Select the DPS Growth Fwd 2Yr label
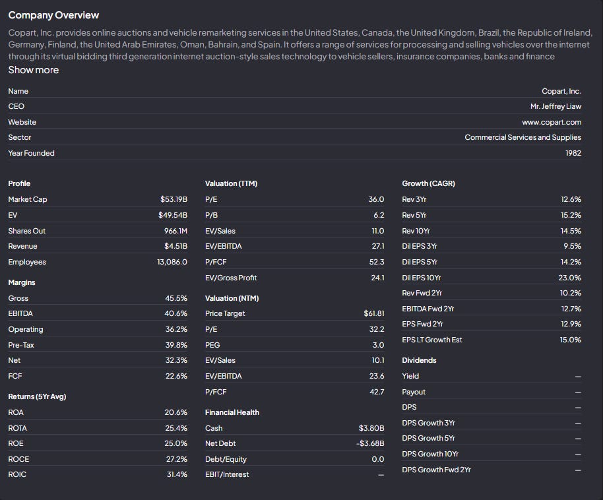Image resolution: width=603 pixels, height=500 pixels. [436, 470]
